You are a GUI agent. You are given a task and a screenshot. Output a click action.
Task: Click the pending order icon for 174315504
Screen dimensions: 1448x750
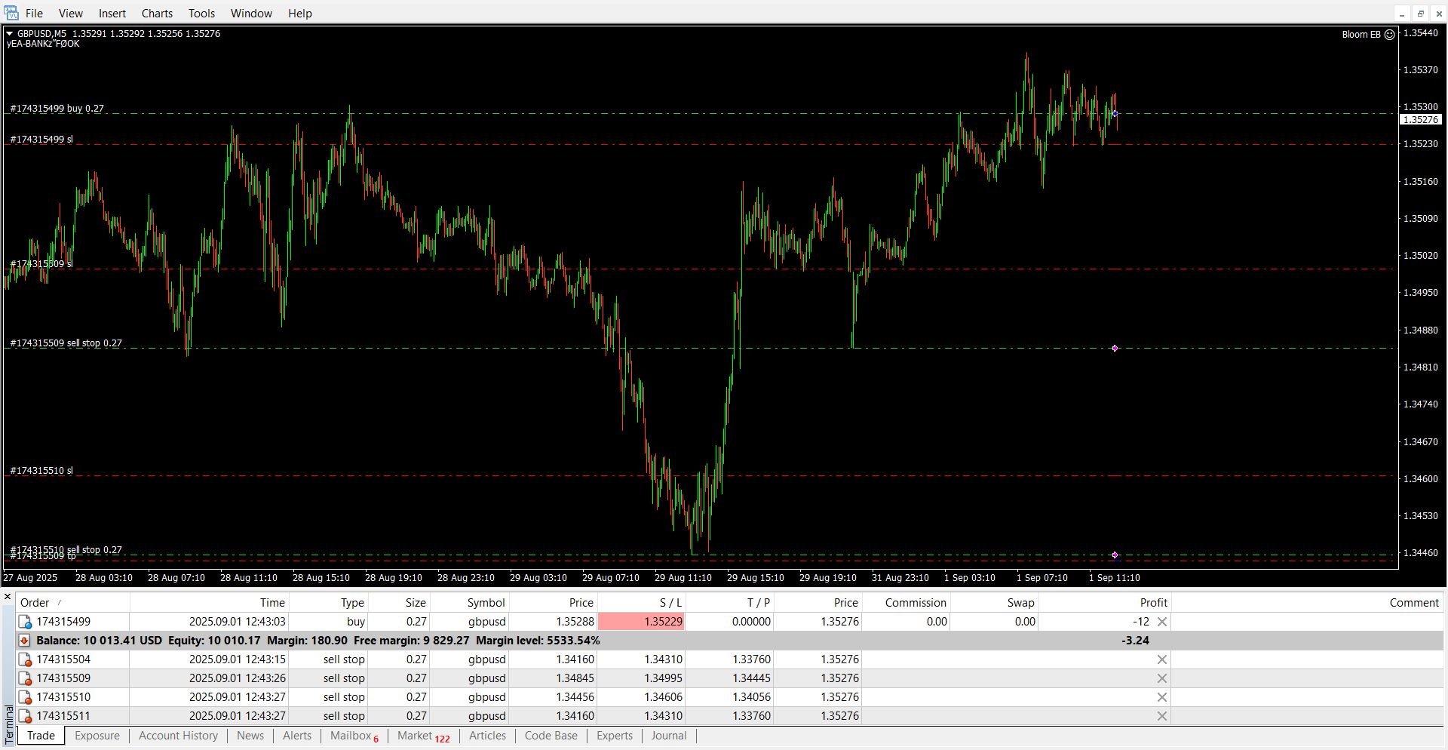click(x=25, y=659)
